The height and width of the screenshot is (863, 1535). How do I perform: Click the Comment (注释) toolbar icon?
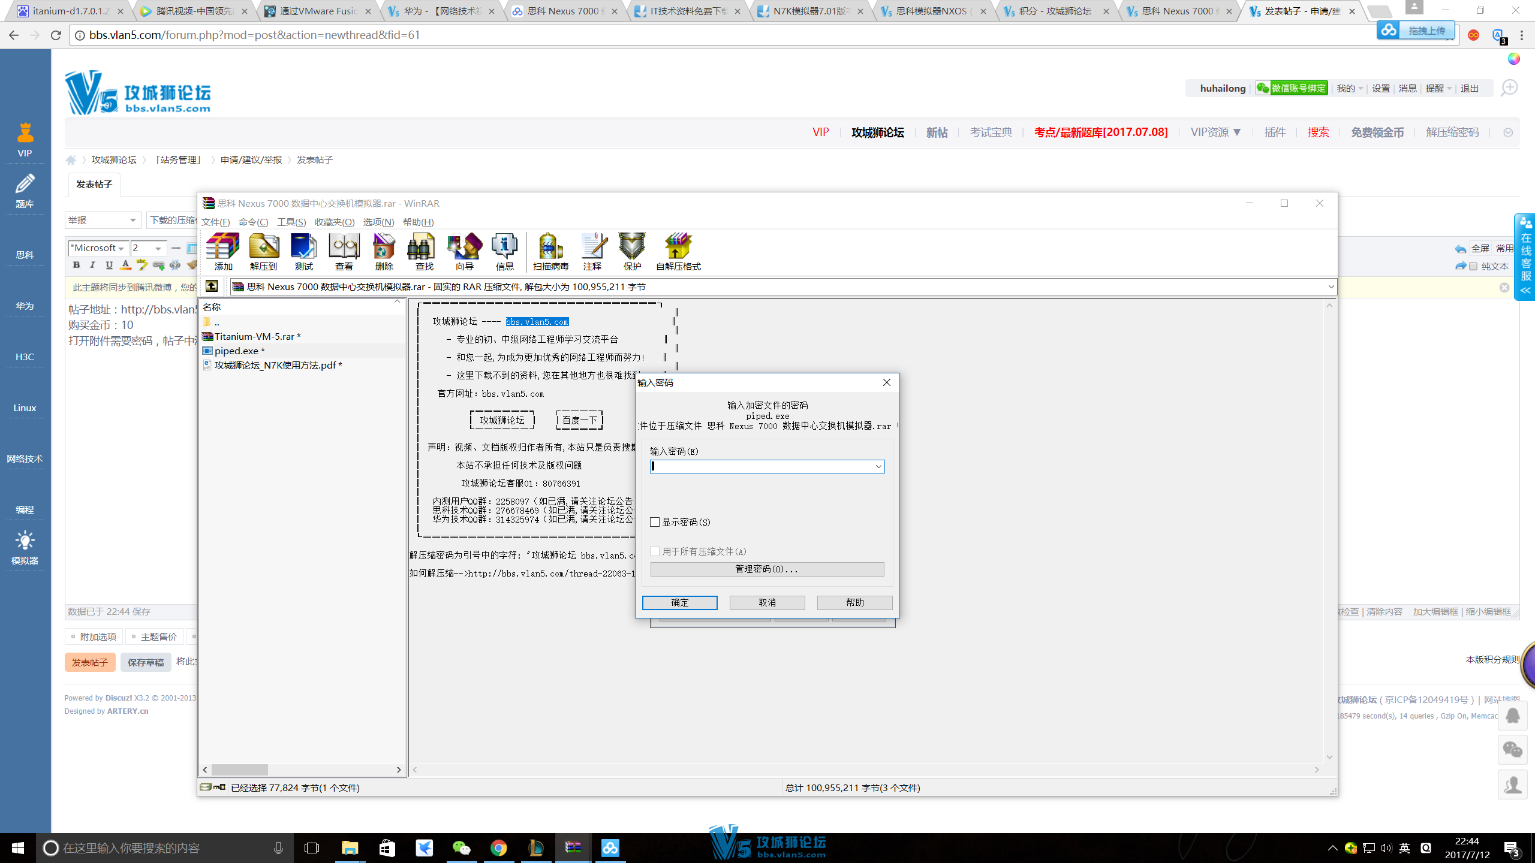[592, 252]
